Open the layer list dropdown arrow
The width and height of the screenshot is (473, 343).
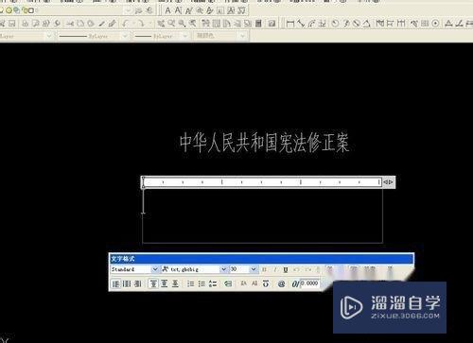tap(128, 10)
